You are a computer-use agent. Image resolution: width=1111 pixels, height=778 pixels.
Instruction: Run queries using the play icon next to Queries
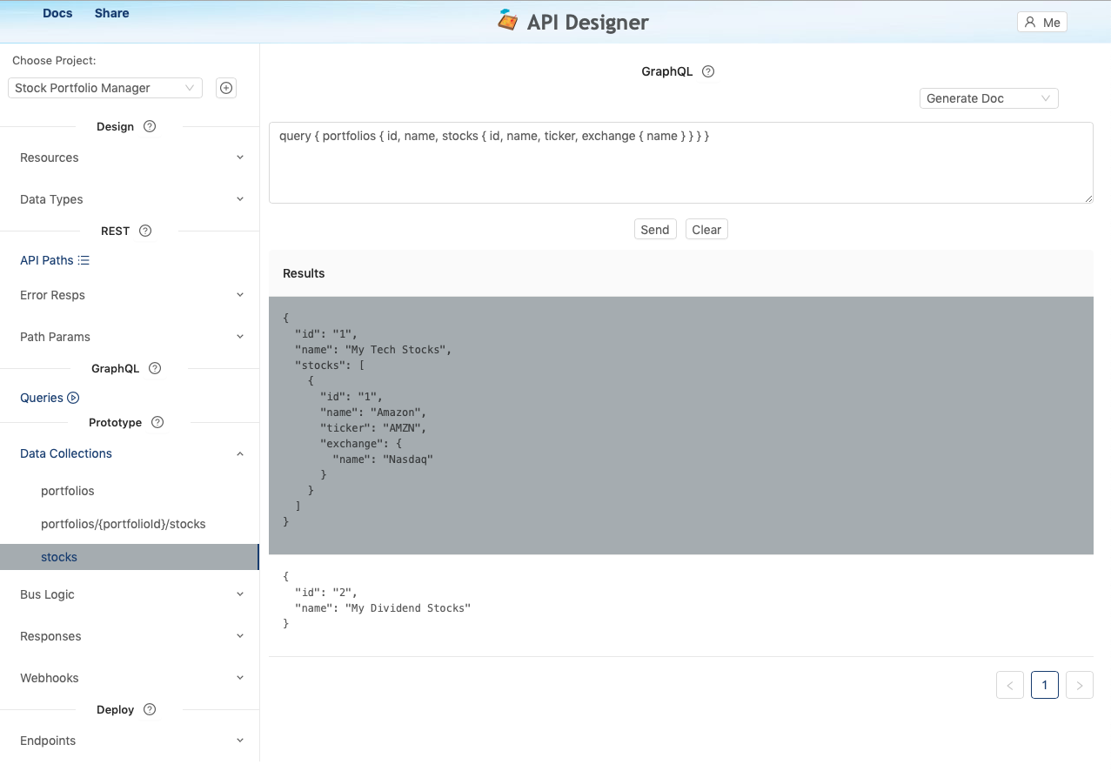(x=72, y=397)
